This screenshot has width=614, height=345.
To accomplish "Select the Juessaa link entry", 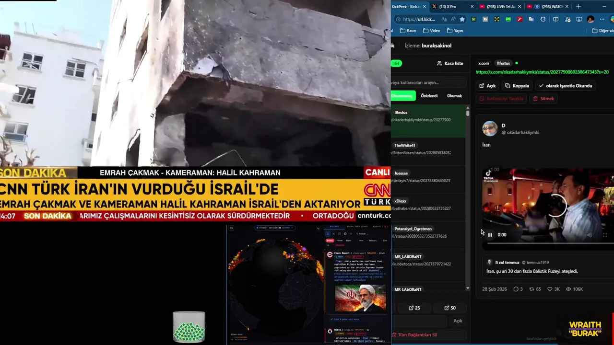I will [x=428, y=179].
